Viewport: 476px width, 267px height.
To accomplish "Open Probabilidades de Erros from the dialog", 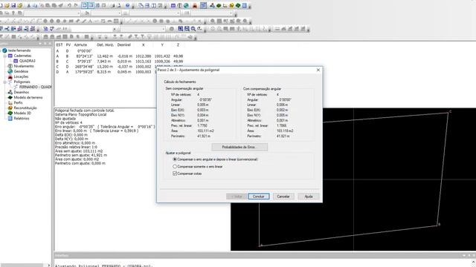I will pos(239,147).
